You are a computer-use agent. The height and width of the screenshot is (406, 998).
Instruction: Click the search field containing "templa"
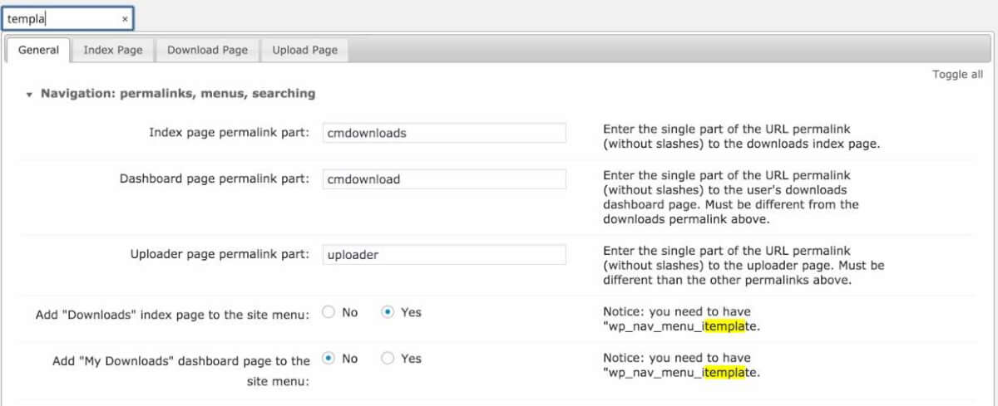pyautogui.click(x=58, y=19)
